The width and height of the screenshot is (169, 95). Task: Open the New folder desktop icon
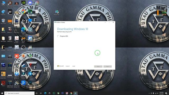click(3, 39)
